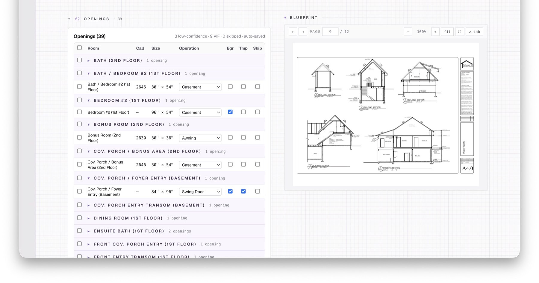
Task: Collapse Cov. Porch / Bonus Area group
Action: (x=89, y=151)
